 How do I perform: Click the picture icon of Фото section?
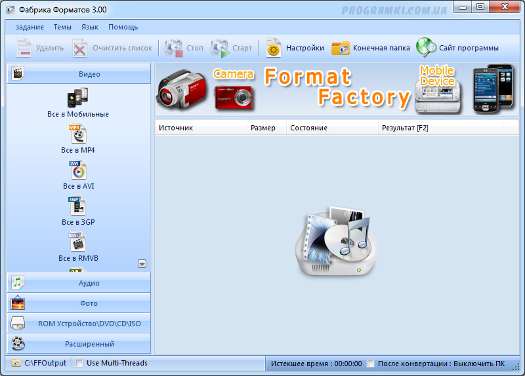18,303
